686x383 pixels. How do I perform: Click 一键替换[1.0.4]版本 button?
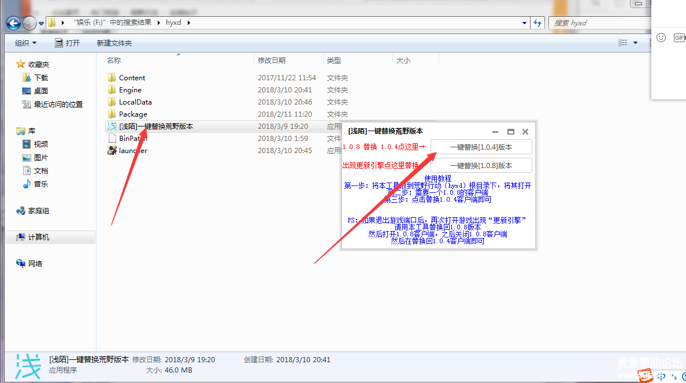tap(481, 147)
